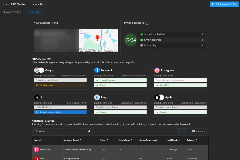This screenshot has height=160, width=240.
Task: Click the Instagram logo icon
Action: pos(157,70)
